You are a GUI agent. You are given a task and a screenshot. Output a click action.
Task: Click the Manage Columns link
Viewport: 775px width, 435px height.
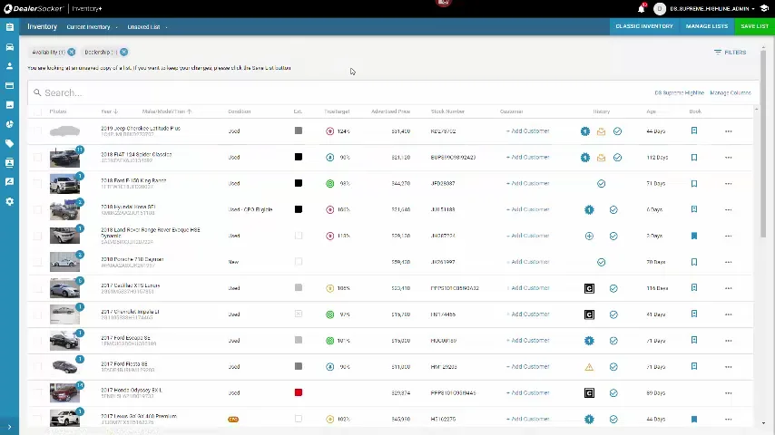[730, 92]
